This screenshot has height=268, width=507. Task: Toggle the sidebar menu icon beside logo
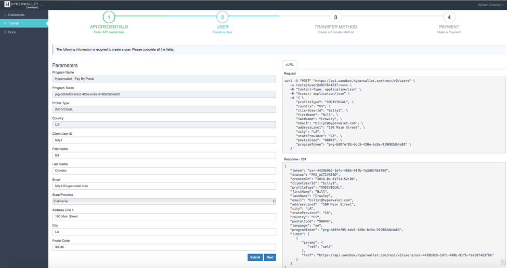tap(42, 5)
